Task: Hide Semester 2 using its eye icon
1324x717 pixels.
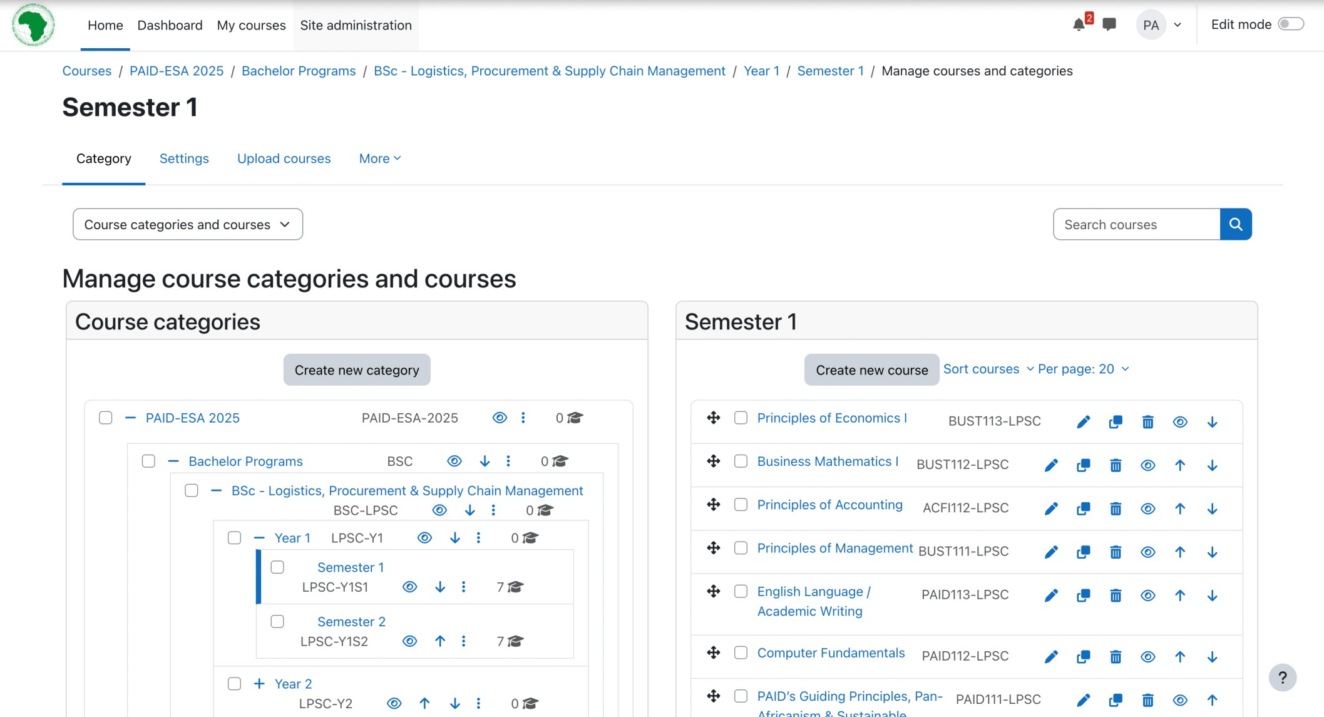Action: pos(410,641)
